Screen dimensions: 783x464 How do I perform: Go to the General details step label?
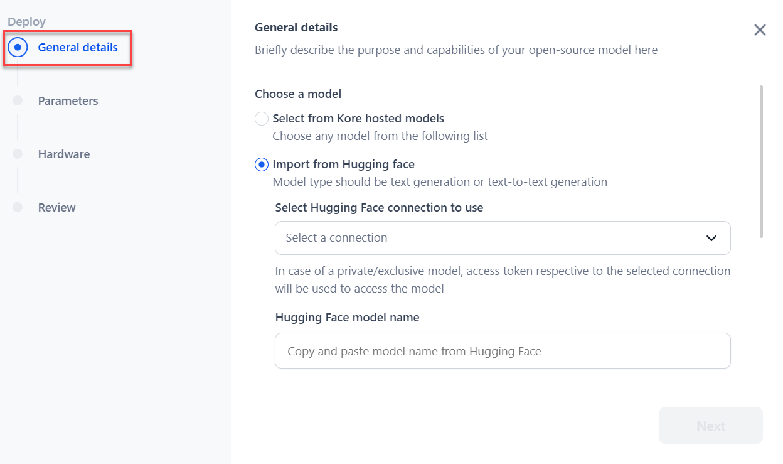point(78,47)
